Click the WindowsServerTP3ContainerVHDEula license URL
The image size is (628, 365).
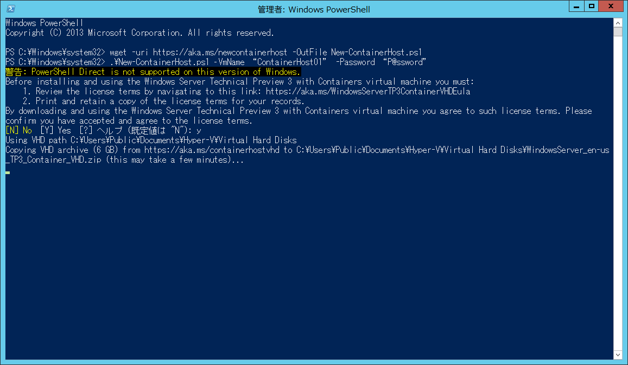367,91
